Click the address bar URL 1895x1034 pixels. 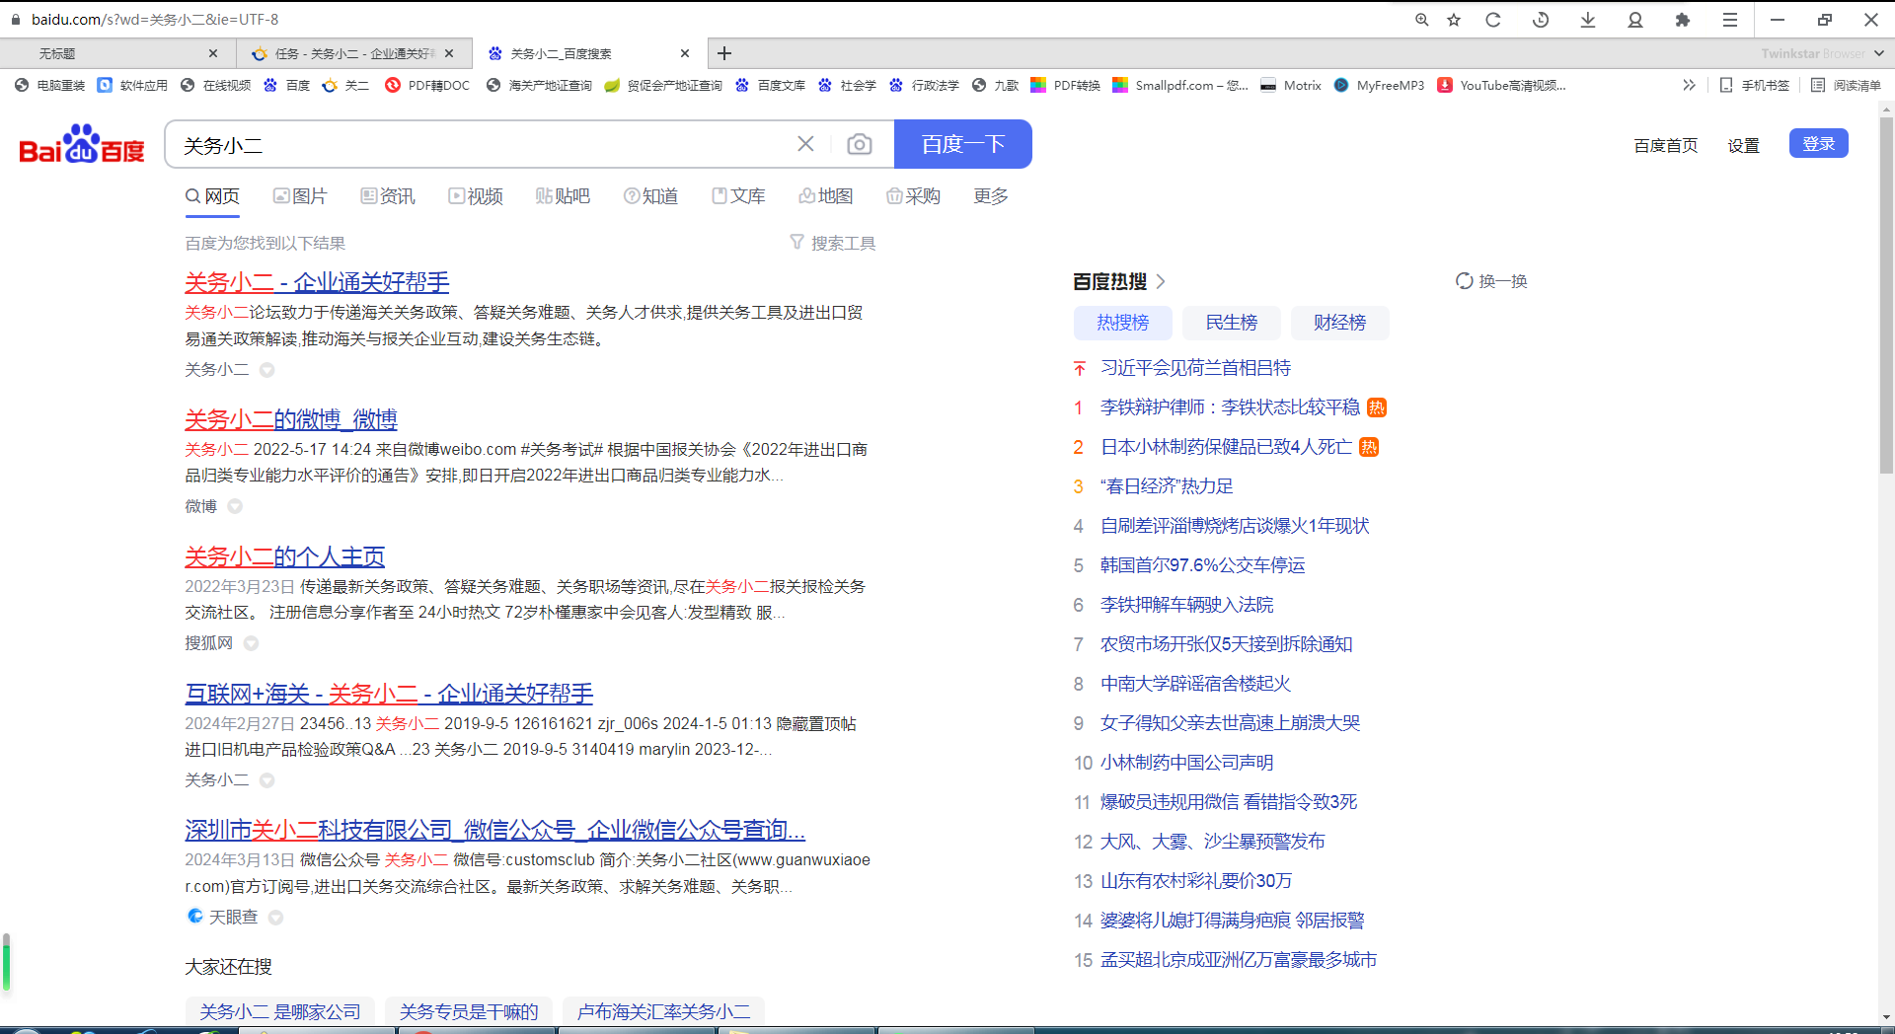[x=155, y=20]
